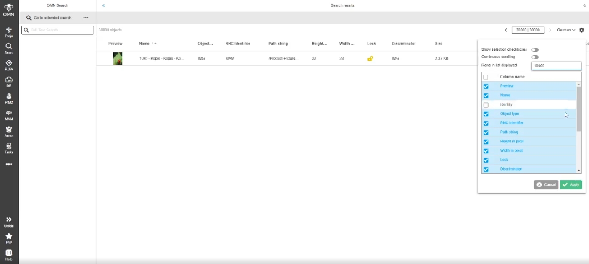
Task: Toggle Continuous scrolling switch
Action: point(535,57)
